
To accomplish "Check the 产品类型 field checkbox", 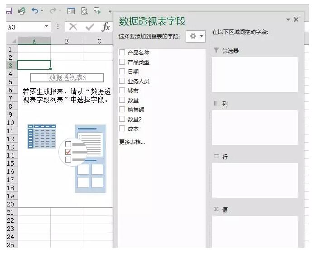I will 122,62.
